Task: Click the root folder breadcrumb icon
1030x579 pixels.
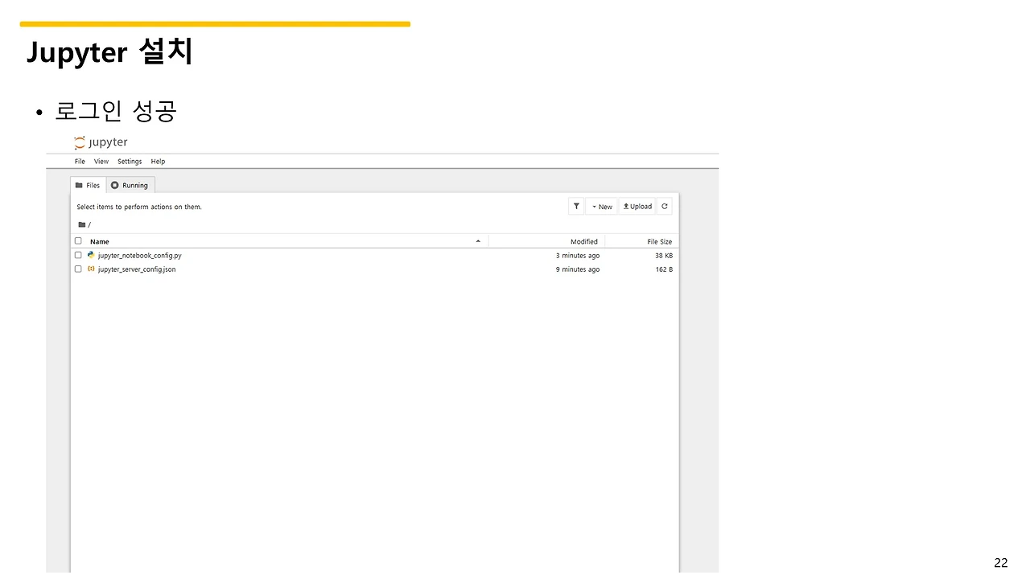Action: pyautogui.click(x=82, y=224)
